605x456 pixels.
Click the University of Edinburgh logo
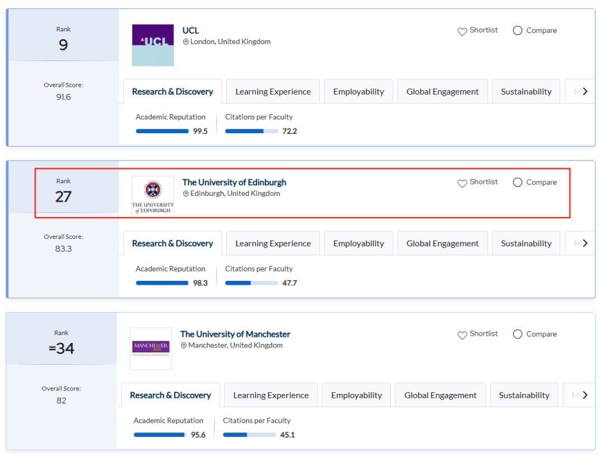(153, 196)
